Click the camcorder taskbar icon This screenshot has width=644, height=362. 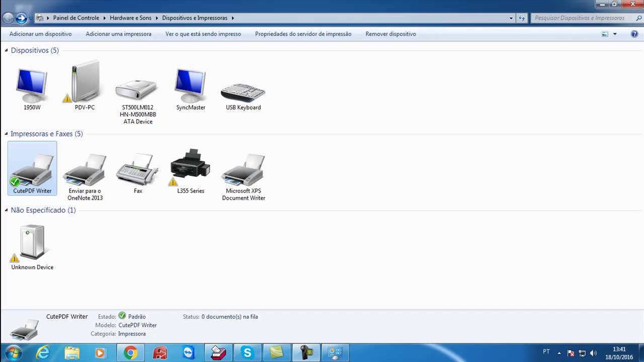coord(307,353)
